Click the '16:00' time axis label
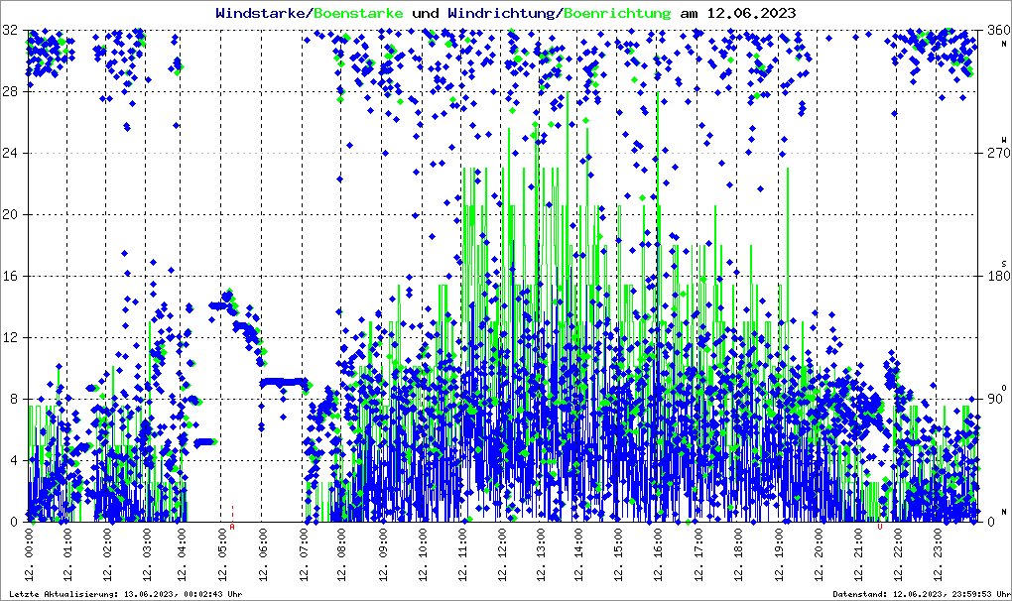 (658, 544)
